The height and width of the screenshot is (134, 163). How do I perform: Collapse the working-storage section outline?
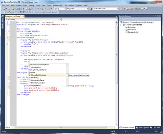point(9,31)
